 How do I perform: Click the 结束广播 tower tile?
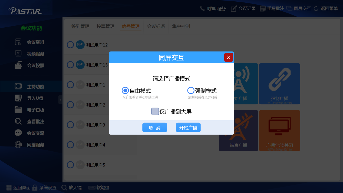(238, 131)
